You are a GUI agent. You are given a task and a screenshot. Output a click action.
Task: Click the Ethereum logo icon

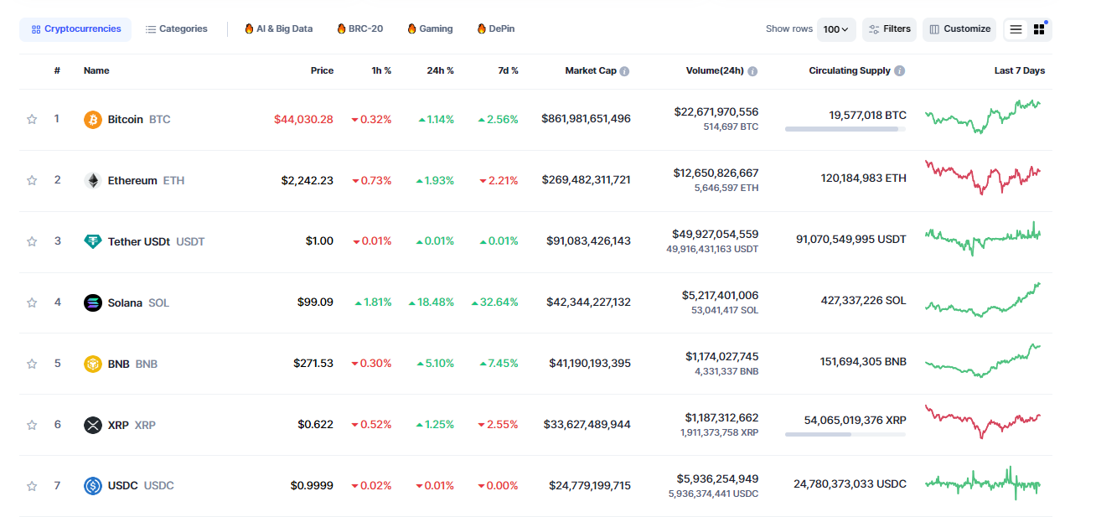pos(93,180)
